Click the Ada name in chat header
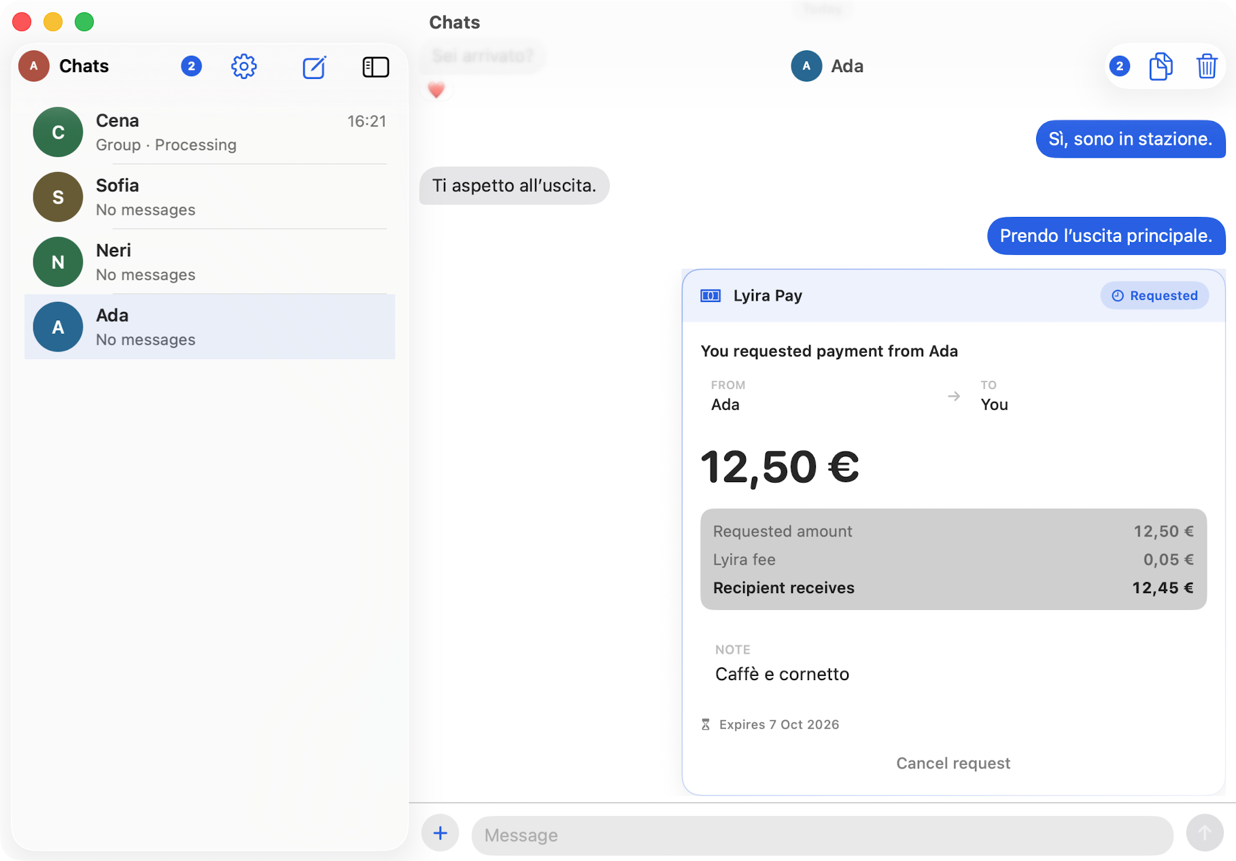 847,66
